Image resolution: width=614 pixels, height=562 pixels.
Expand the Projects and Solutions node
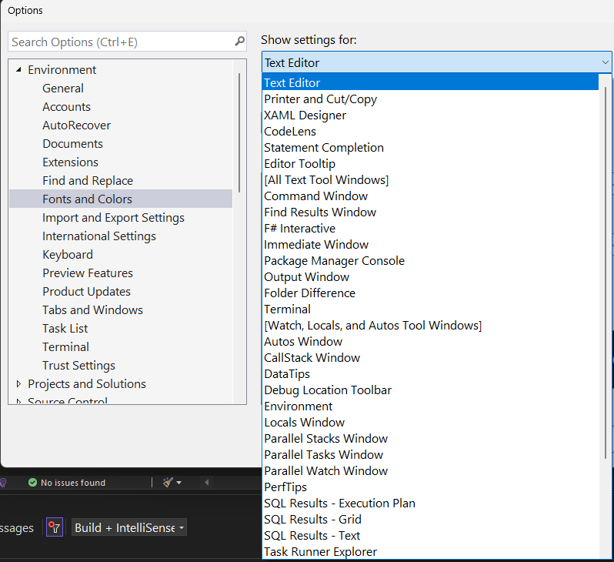point(18,383)
